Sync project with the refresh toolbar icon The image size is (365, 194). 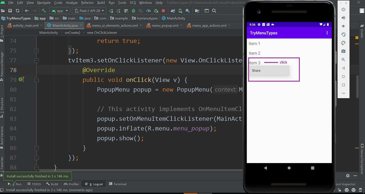(x=17, y=11)
